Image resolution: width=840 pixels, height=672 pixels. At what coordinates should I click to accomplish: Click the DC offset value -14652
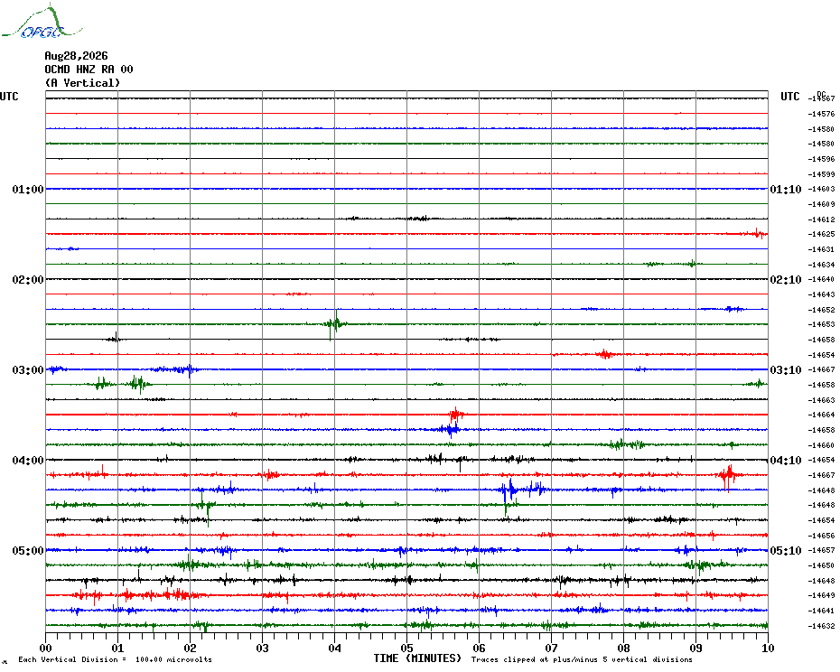[x=821, y=310]
